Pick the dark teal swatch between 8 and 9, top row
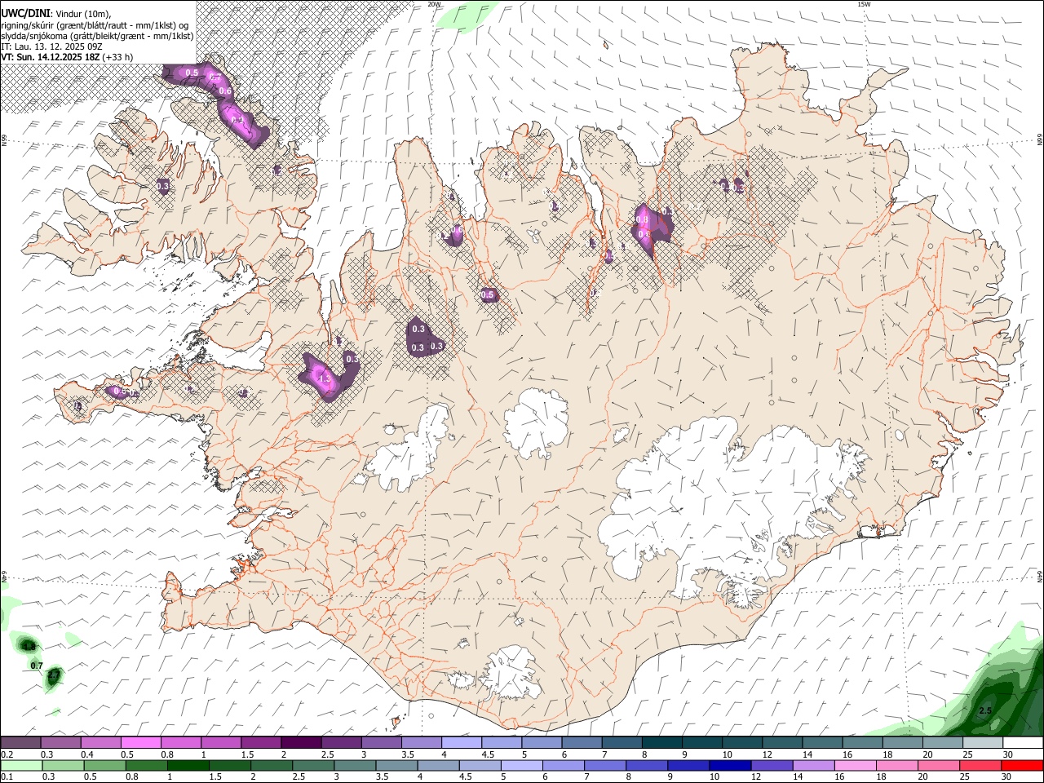 click(661, 743)
